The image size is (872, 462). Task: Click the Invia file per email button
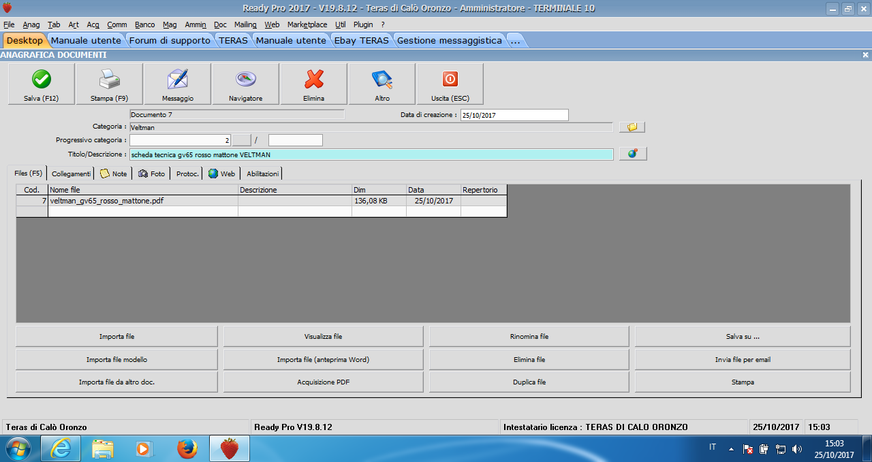(743, 359)
